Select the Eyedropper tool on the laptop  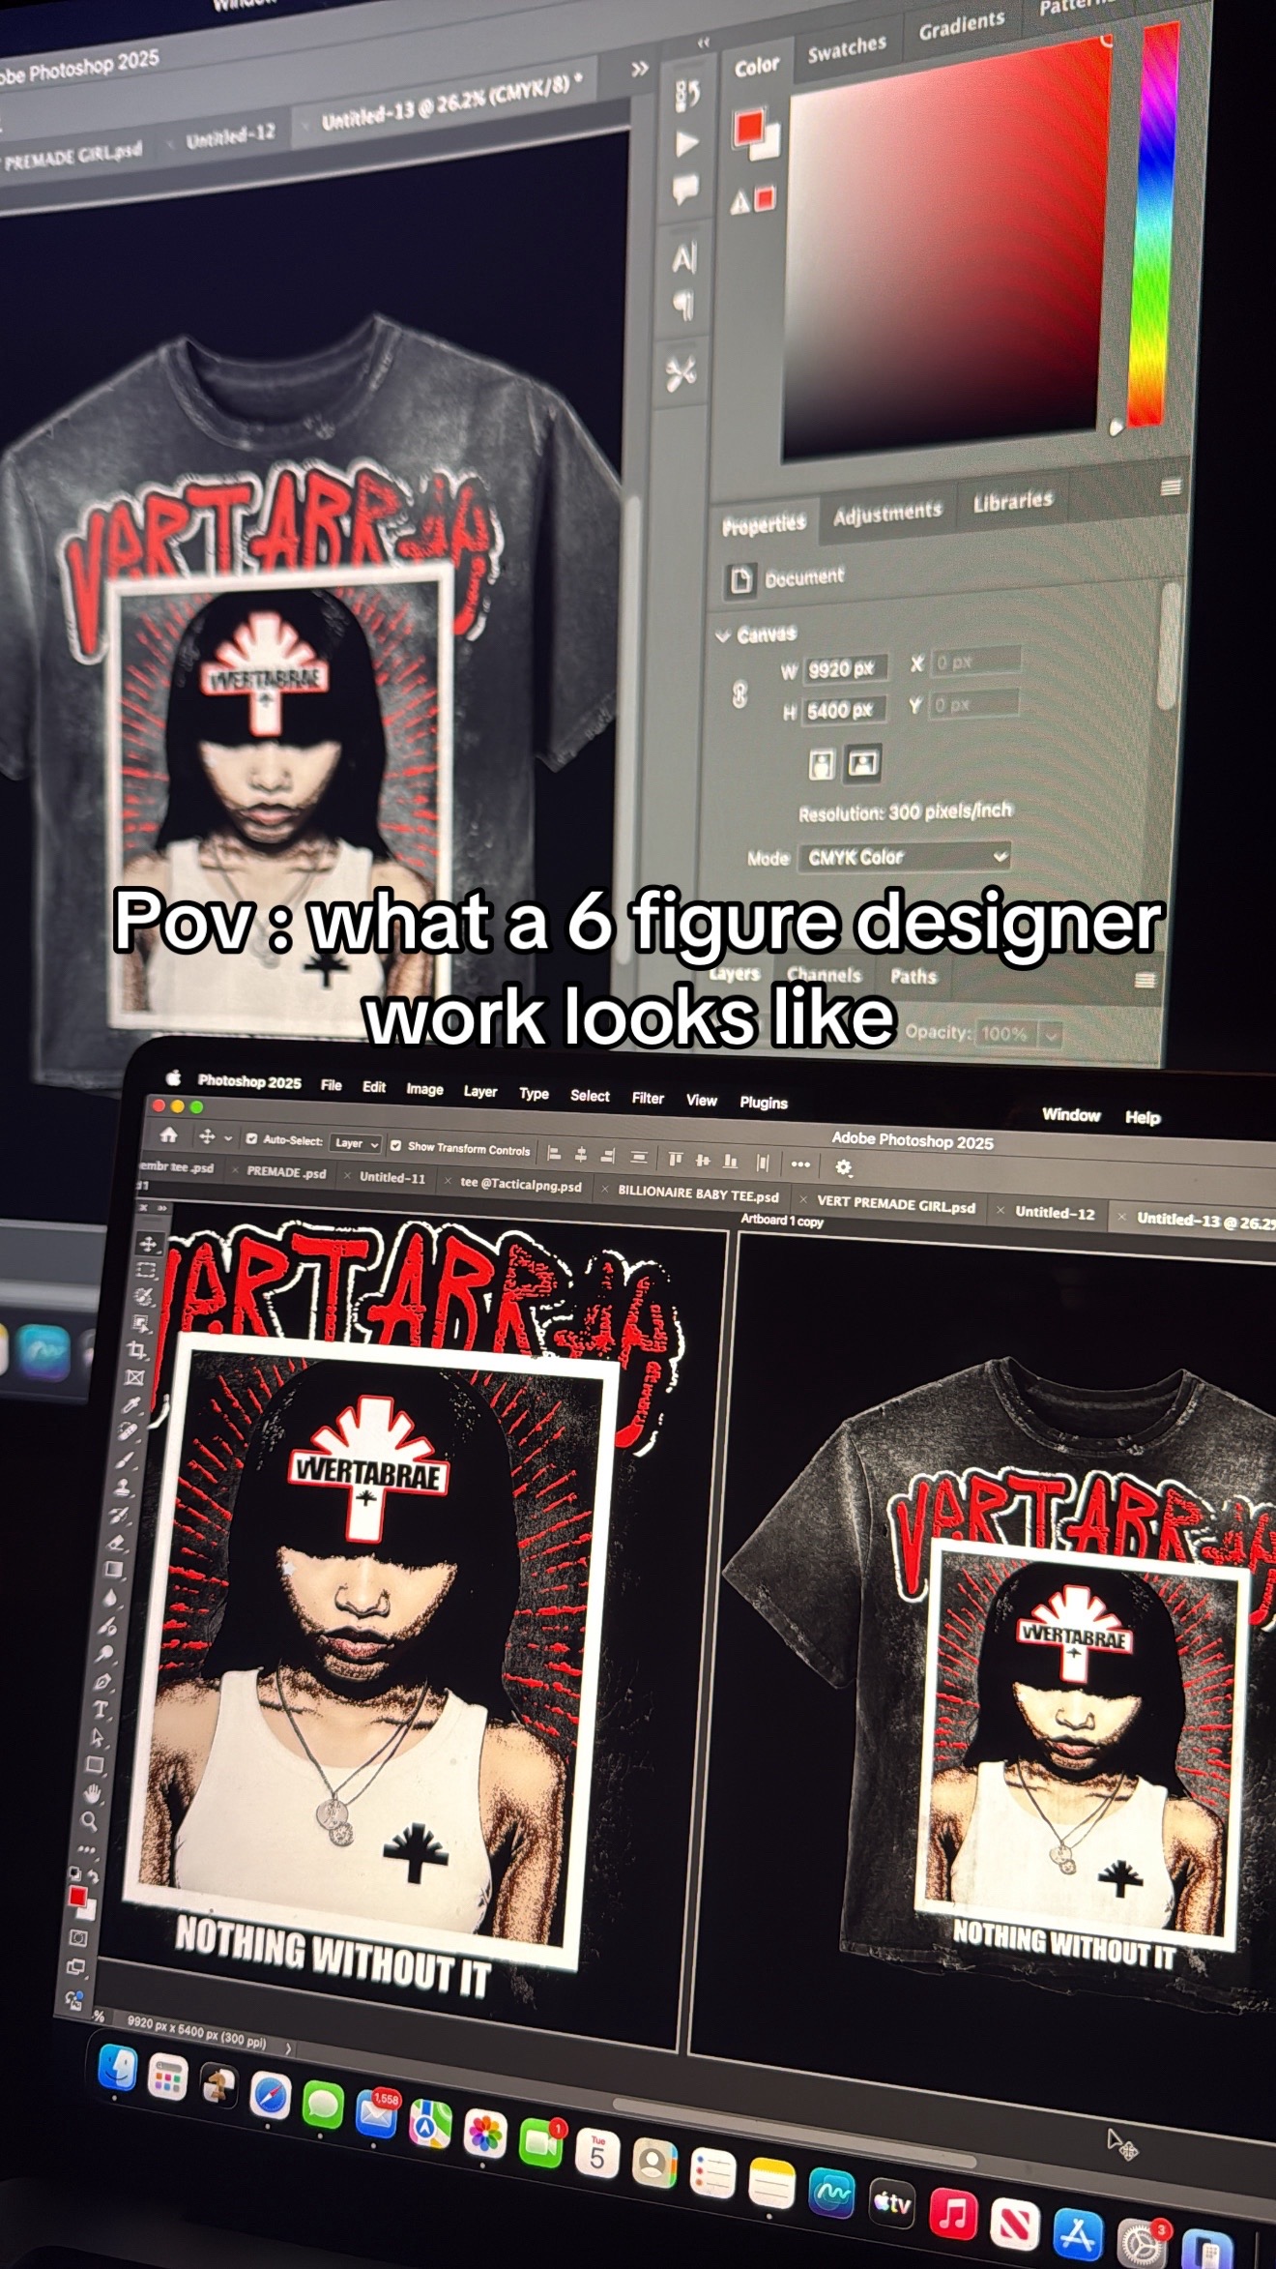(x=132, y=1404)
